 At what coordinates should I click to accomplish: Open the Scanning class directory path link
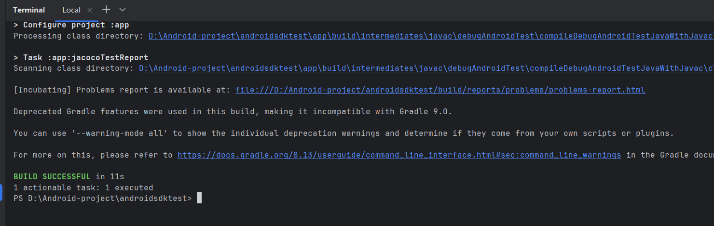click(426, 68)
